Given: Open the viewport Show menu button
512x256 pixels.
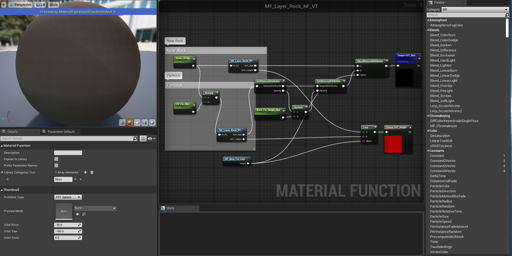Looking at the screenshot, I should 53,5.
